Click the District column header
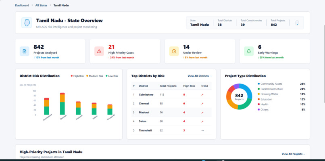Viewport: 325px width, 161px height. pyautogui.click(x=143, y=86)
